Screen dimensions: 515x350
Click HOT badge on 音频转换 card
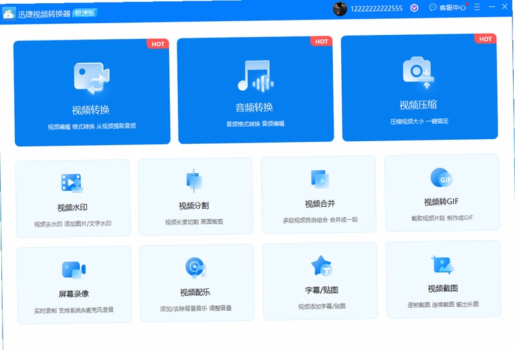[x=321, y=41]
